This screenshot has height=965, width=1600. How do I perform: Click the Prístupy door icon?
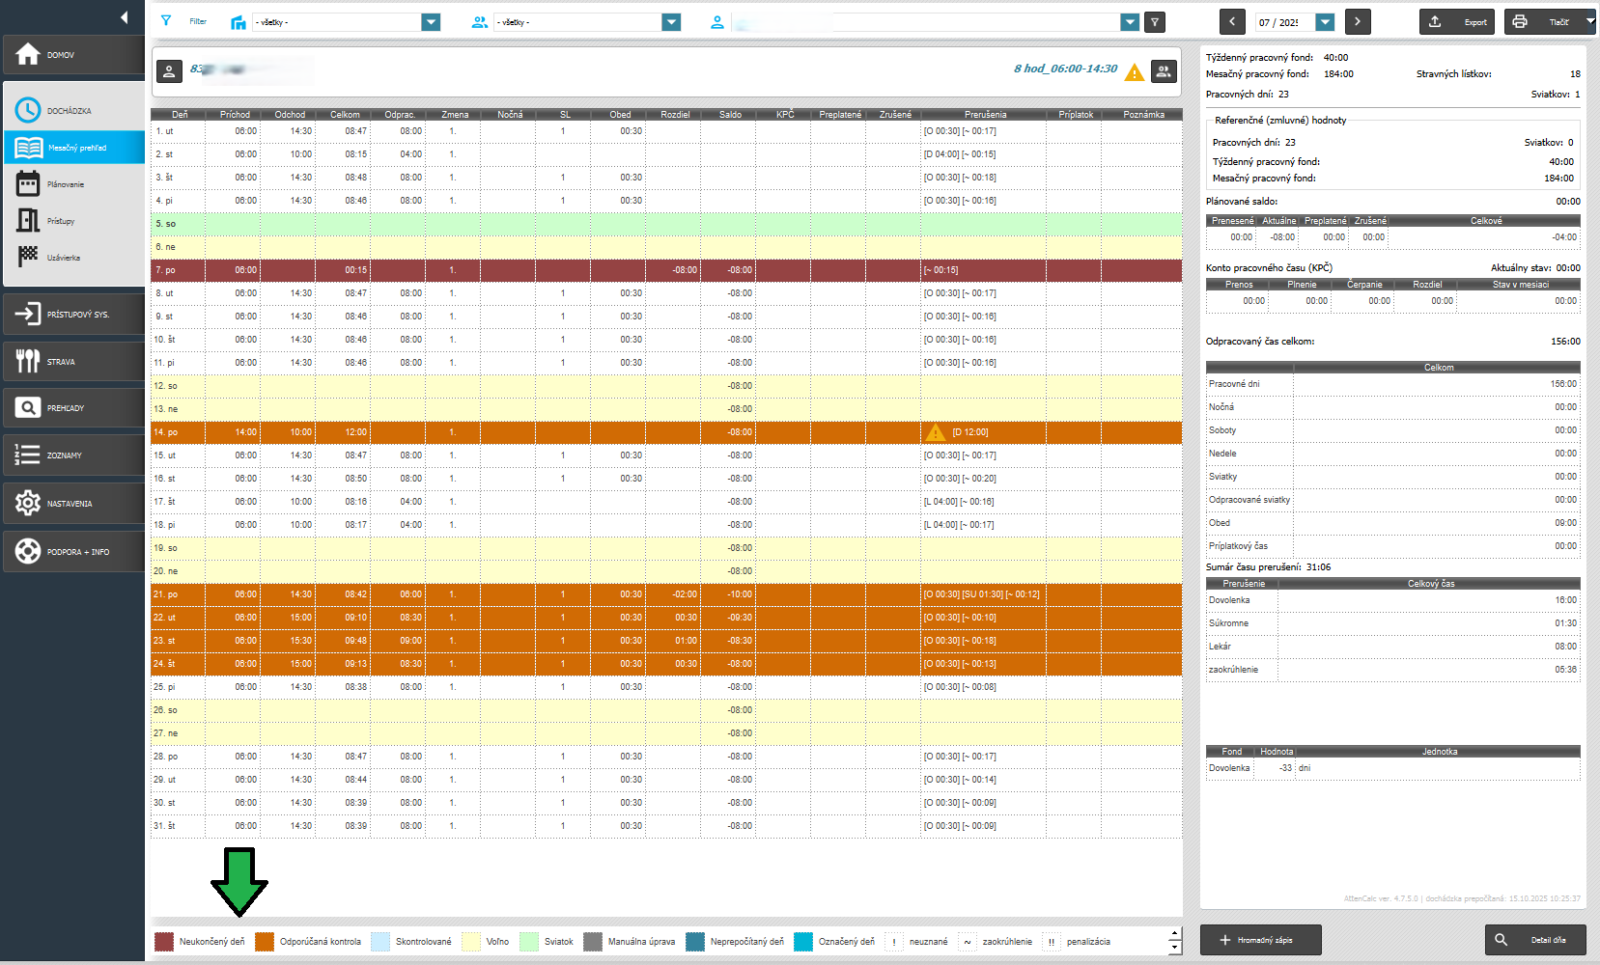[28, 221]
